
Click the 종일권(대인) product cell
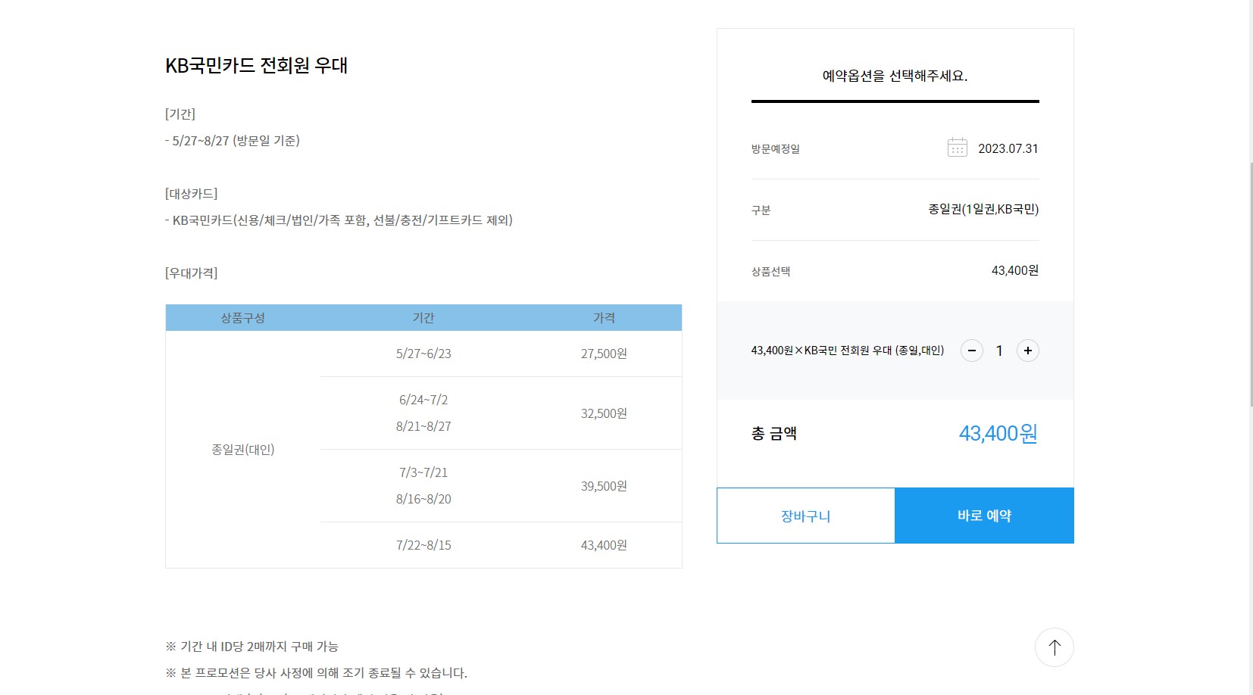[x=243, y=450]
